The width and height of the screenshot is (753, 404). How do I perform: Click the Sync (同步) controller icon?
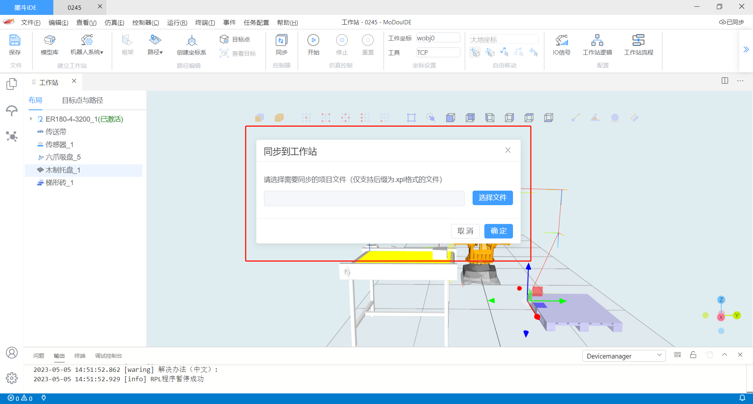[281, 40]
